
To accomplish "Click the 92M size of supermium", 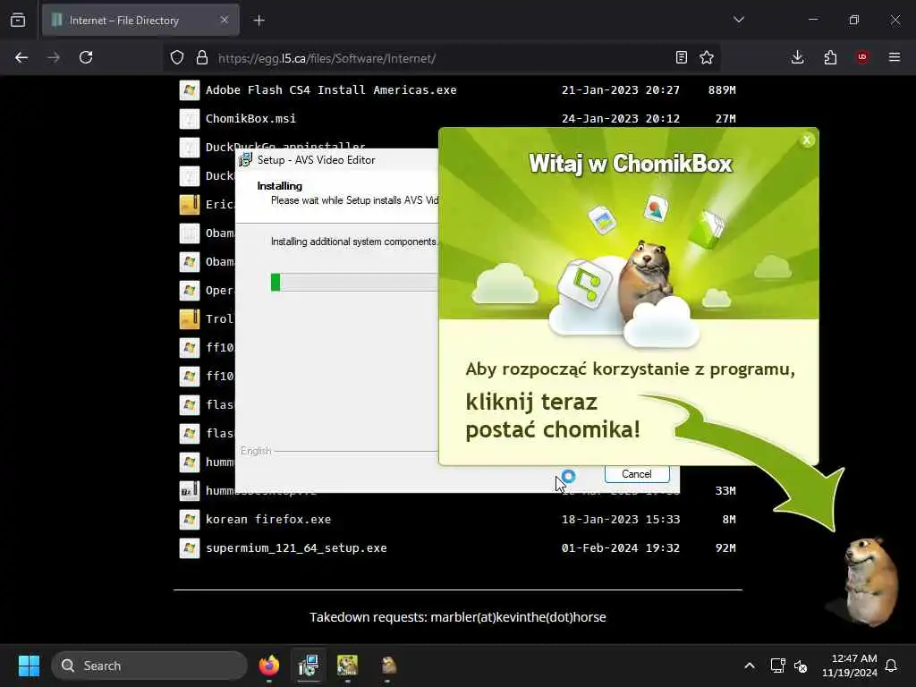I will tap(725, 548).
